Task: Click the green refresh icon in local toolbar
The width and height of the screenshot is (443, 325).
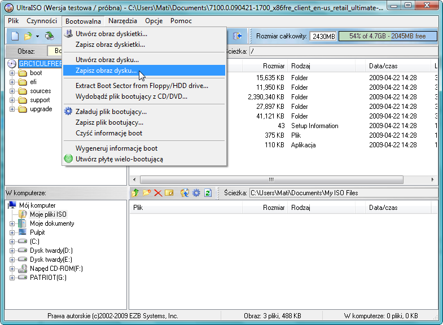Action: (208, 193)
